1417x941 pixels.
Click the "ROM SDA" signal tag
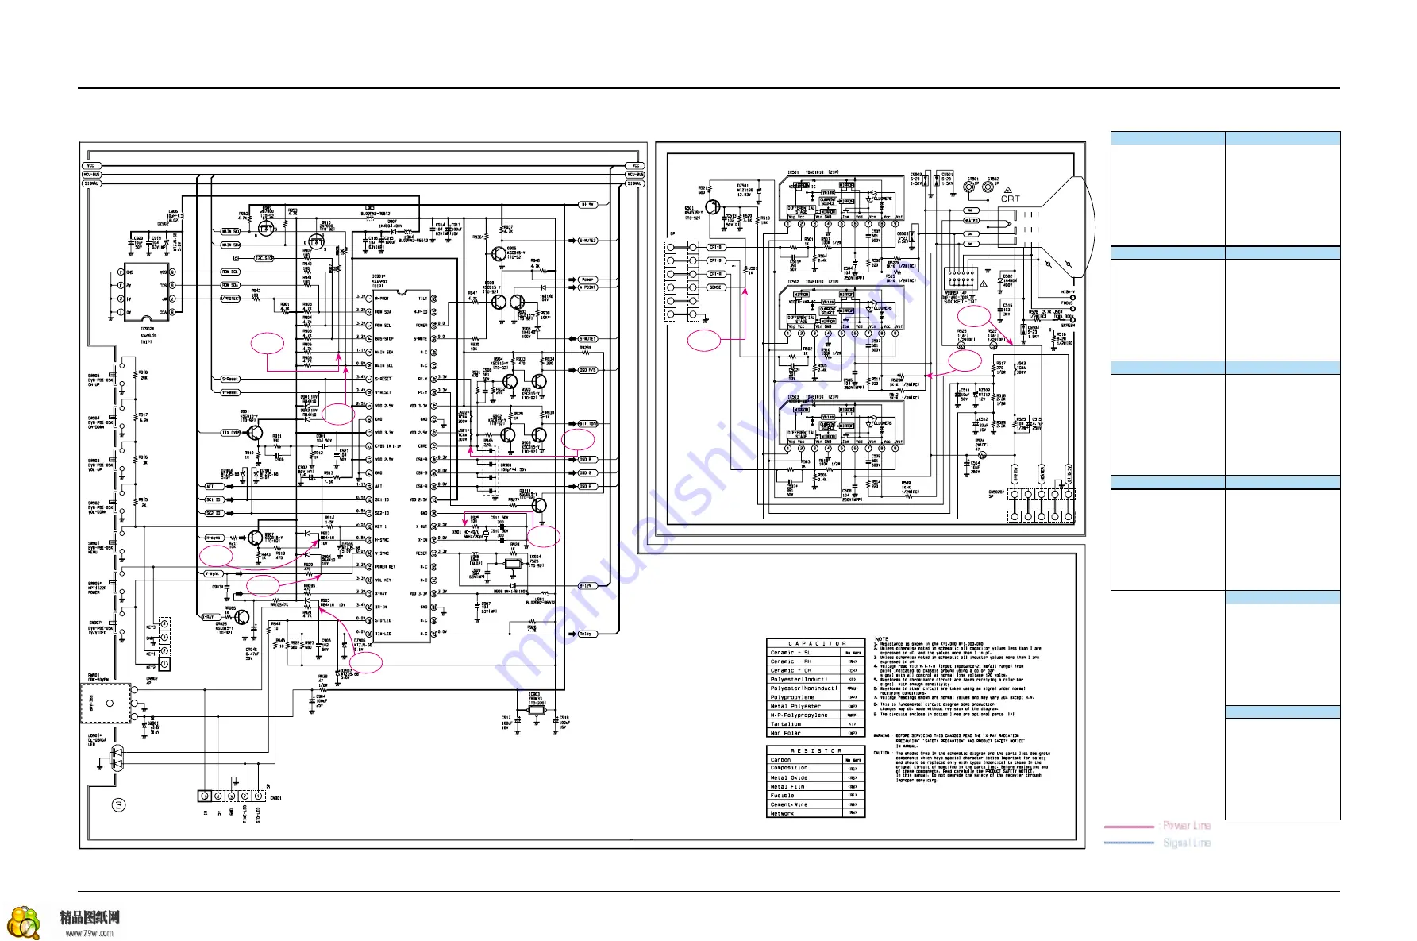230,285
